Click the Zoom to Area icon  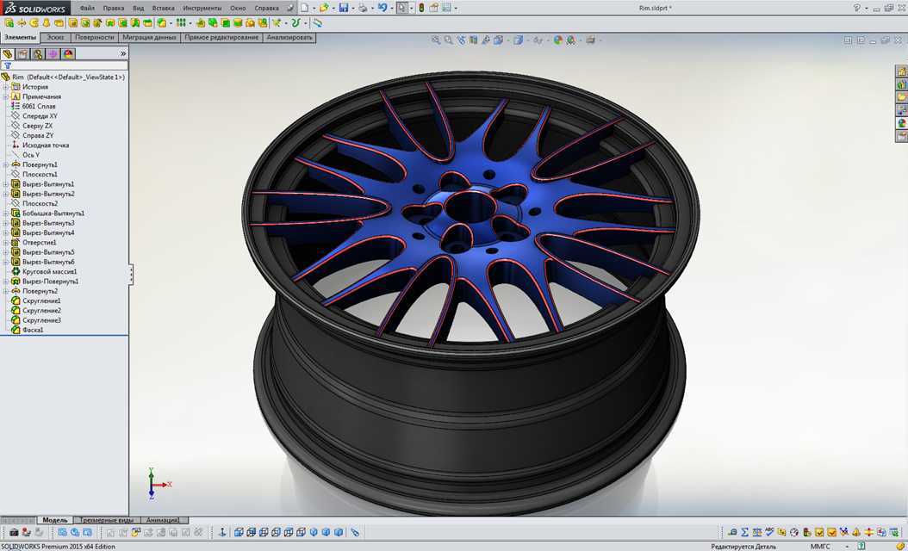point(448,40)
